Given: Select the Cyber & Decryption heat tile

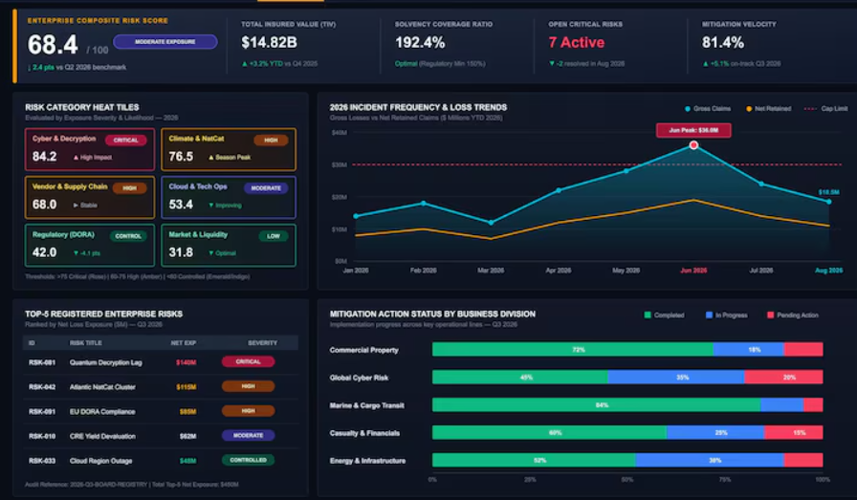Looking at the screenshot, I should [x=90, y=149].
